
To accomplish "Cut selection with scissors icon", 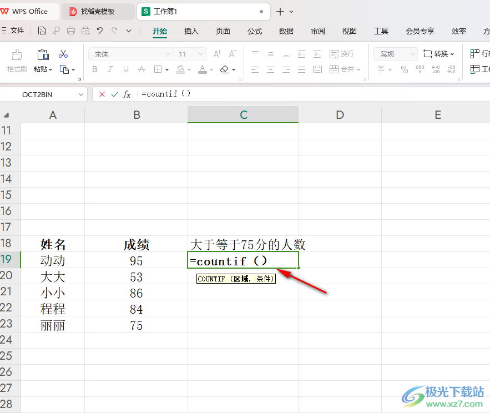I will (x=63, y=54).
